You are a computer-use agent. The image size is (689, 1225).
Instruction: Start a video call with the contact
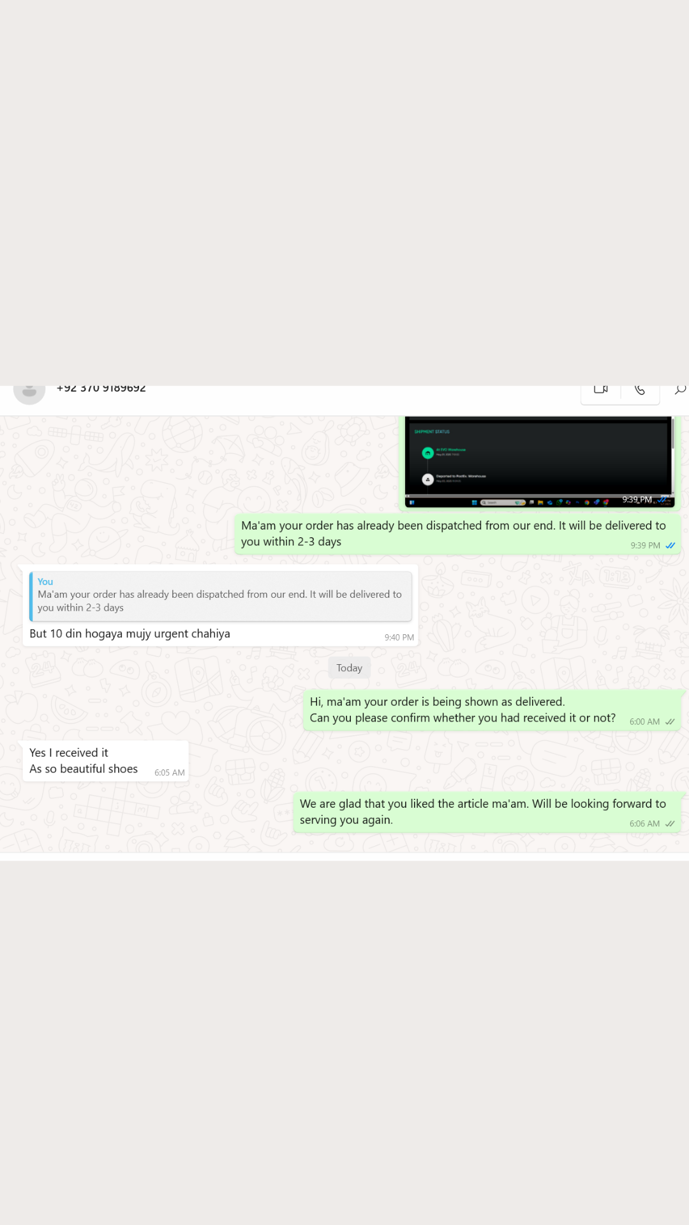click(600, 390)
